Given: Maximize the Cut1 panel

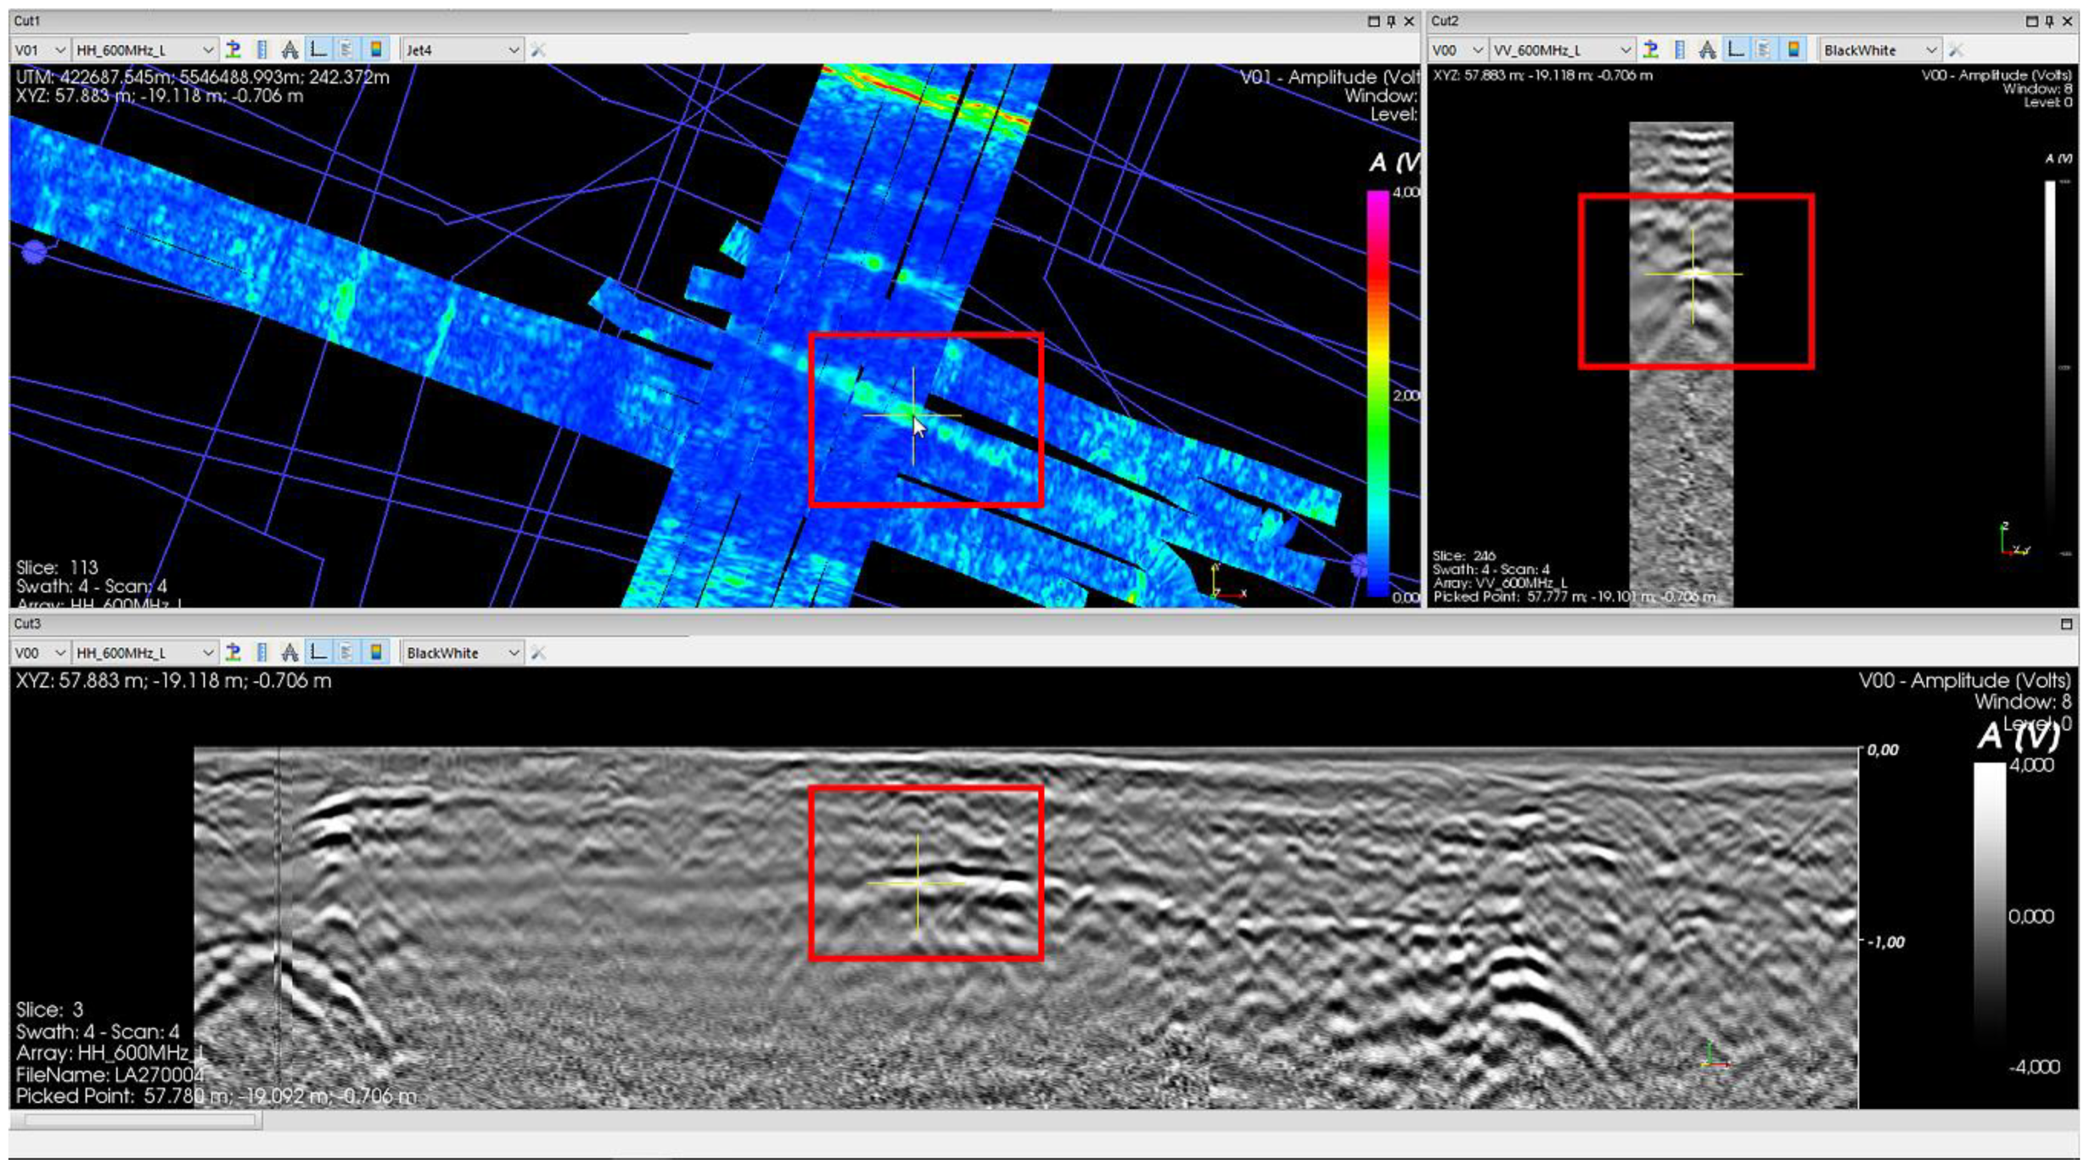Looking at the screenshot, I should (x=1374, y=21).
